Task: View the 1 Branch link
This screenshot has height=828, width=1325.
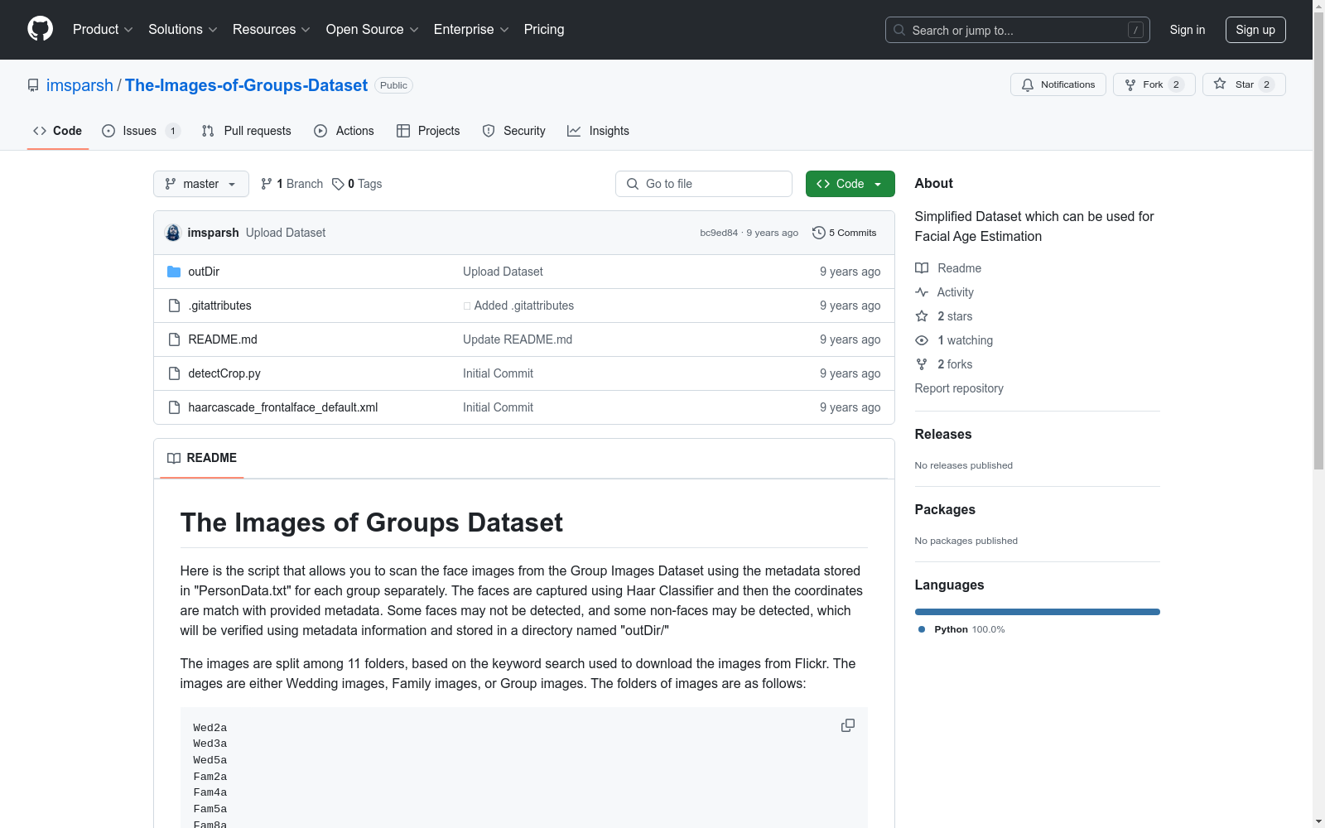Action: (x=291, y=184)
